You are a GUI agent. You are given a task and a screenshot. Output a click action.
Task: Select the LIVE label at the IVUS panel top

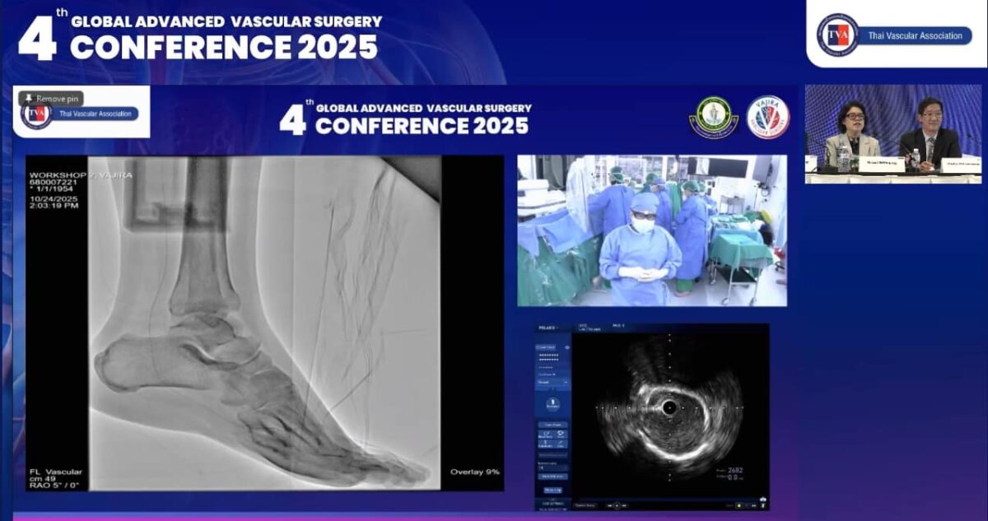click(x=583, y=325)
